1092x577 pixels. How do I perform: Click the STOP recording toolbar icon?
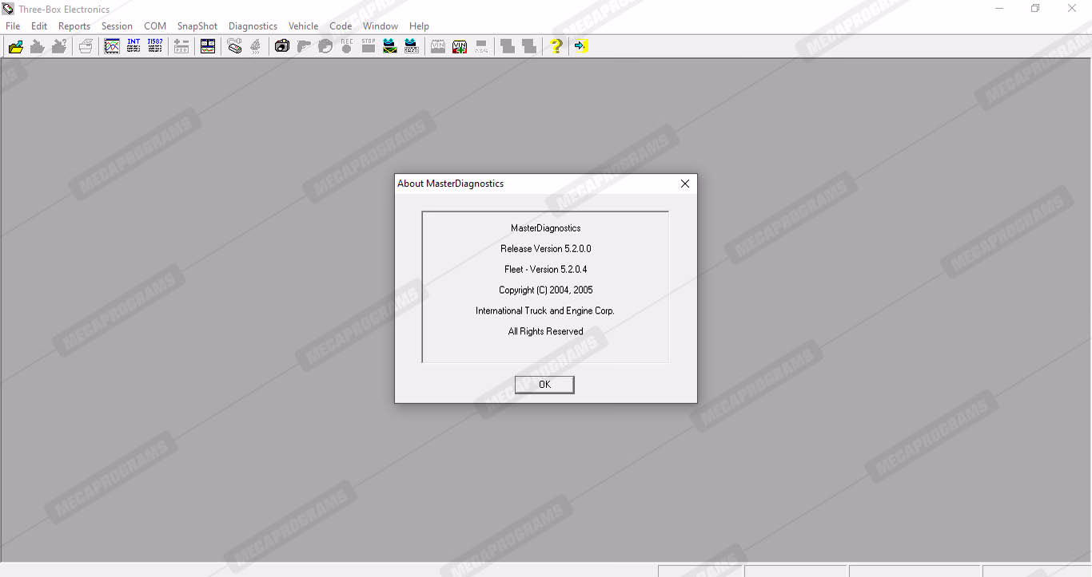369,46
